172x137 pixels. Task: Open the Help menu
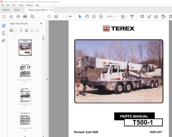[37, 5]
